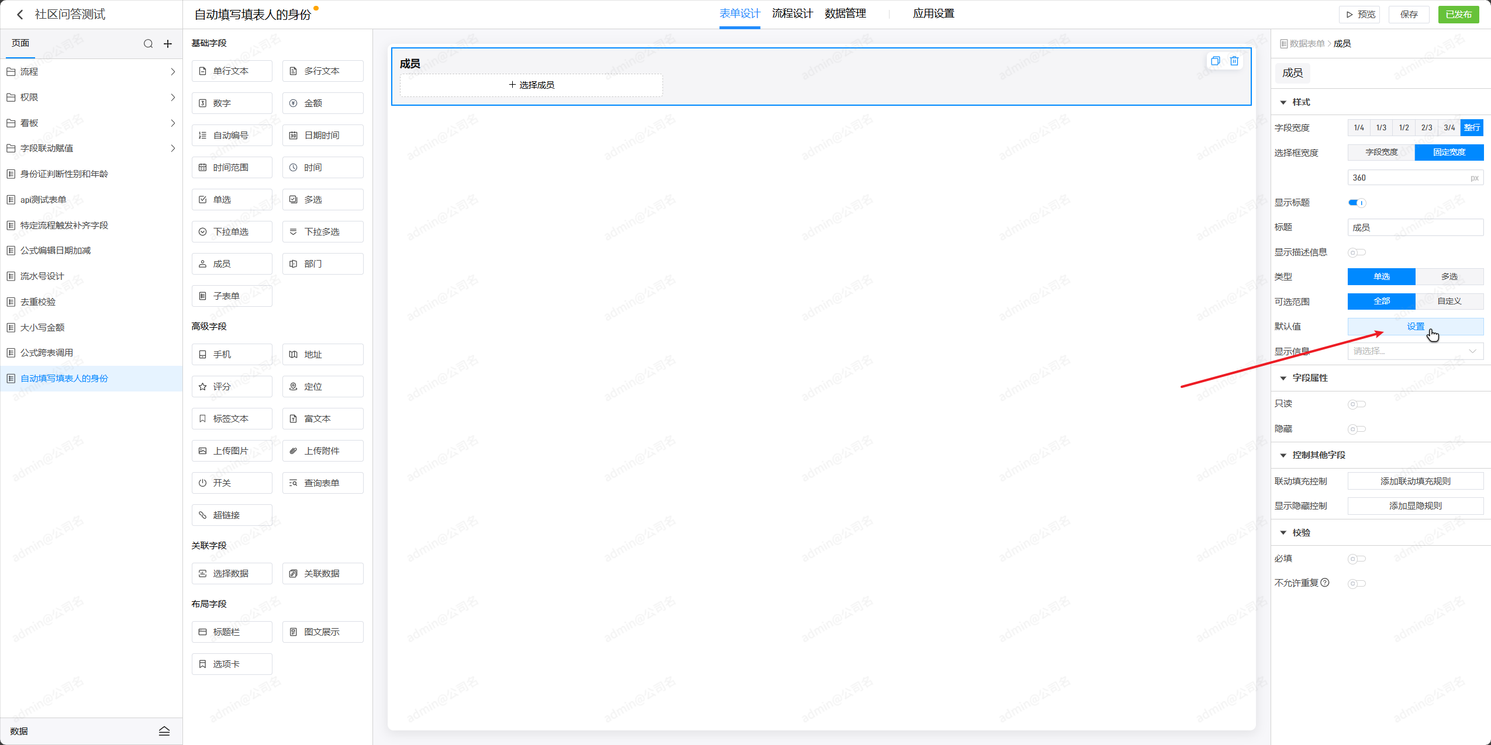This screenshot has width=1491, height=745.
Task: Open the 数据管理 tab
Action: coord(845,13)
